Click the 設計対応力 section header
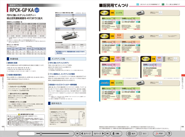185x137 pixels. 67,104
